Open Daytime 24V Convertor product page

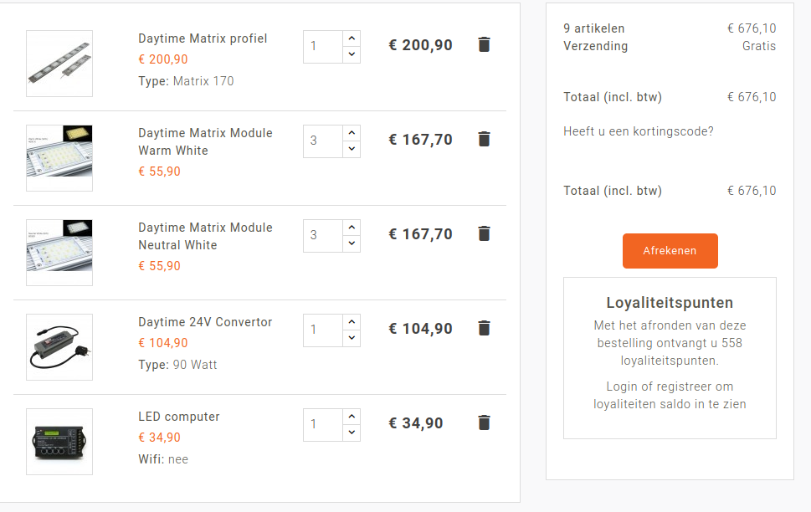pyautogui.click(x=205, y=322)
